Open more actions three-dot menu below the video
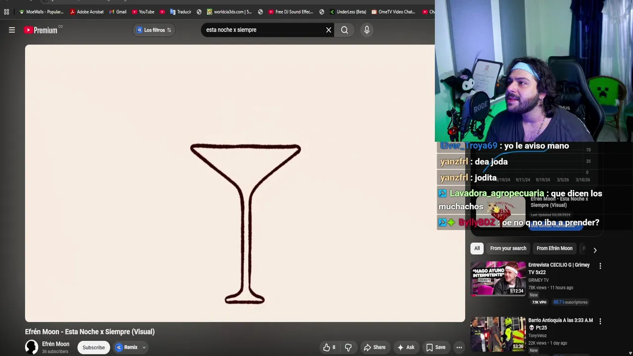This screenshot has width=633, height=356. [459, 347]
